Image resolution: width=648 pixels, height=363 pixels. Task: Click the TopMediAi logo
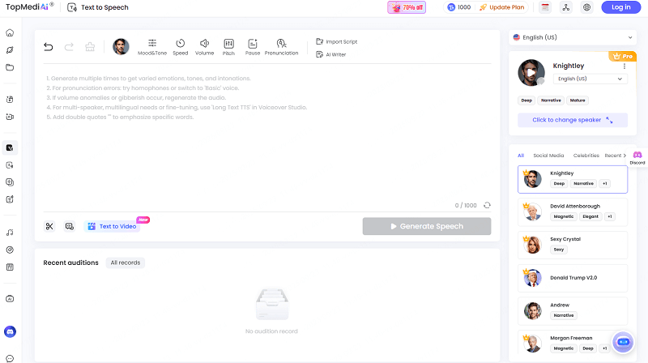(x=29, y=6)
